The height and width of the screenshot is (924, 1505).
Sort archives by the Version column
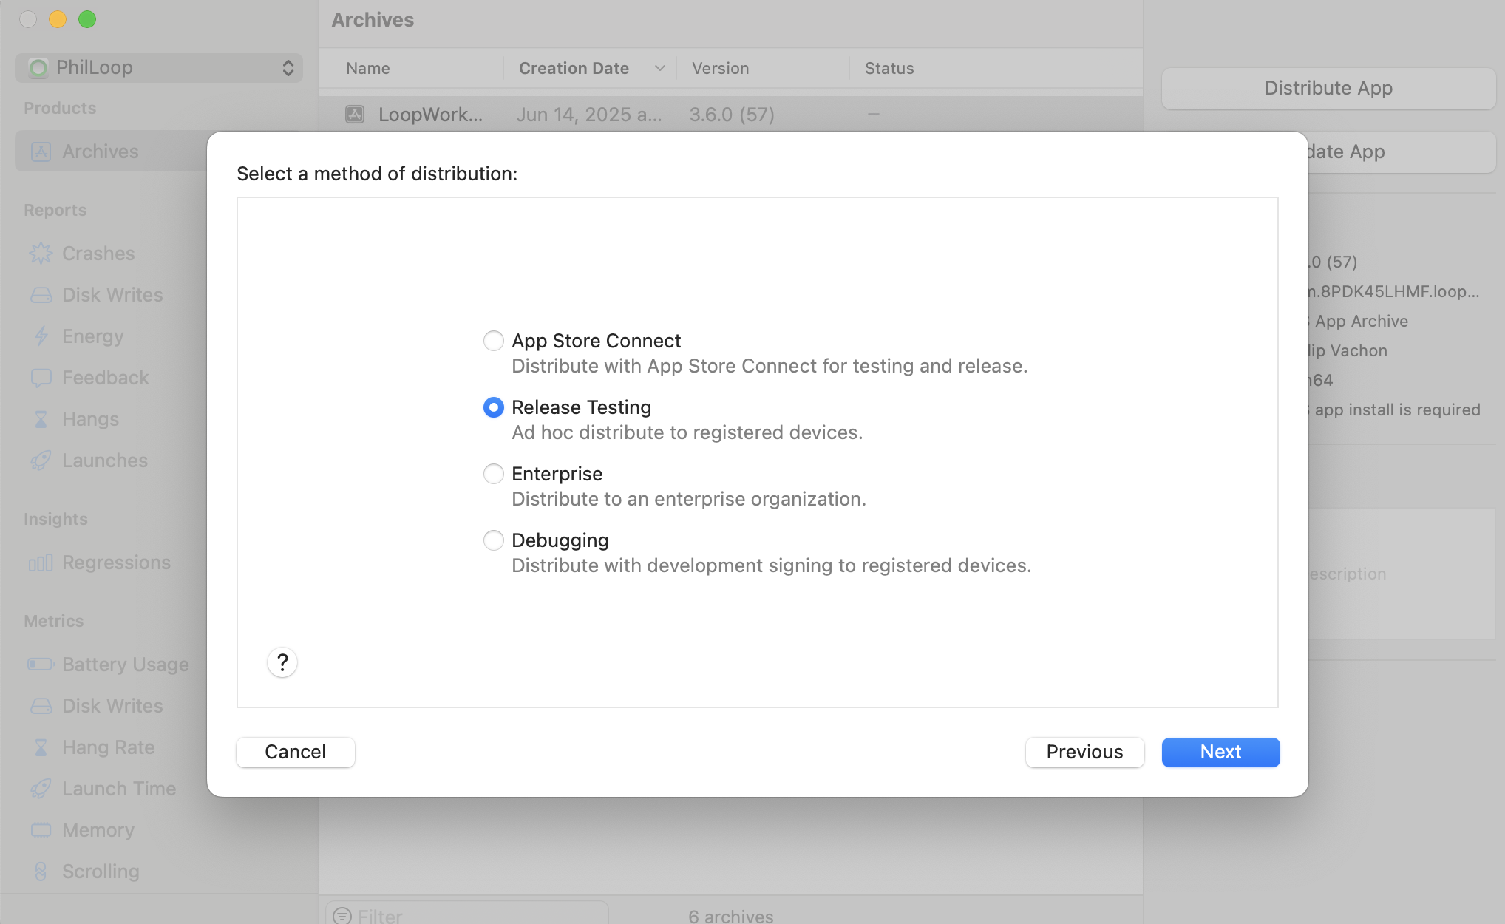coord(721,68)
